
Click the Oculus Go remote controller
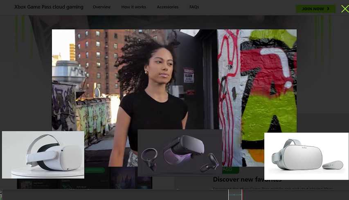tap(331, 165)
